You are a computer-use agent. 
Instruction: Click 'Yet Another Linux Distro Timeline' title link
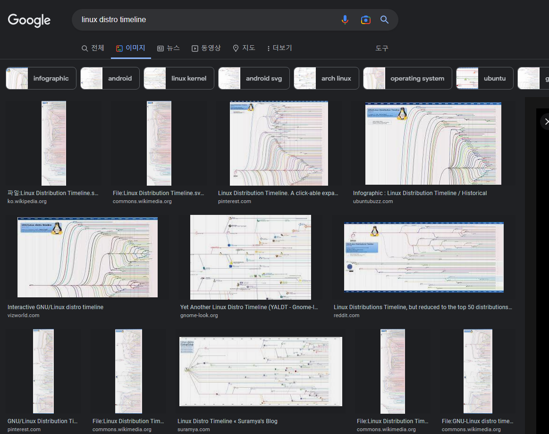[x=249, y=307]
